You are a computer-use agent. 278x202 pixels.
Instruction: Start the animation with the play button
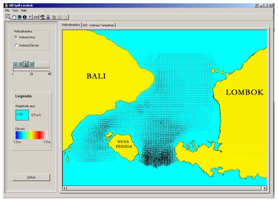point(15,64)
